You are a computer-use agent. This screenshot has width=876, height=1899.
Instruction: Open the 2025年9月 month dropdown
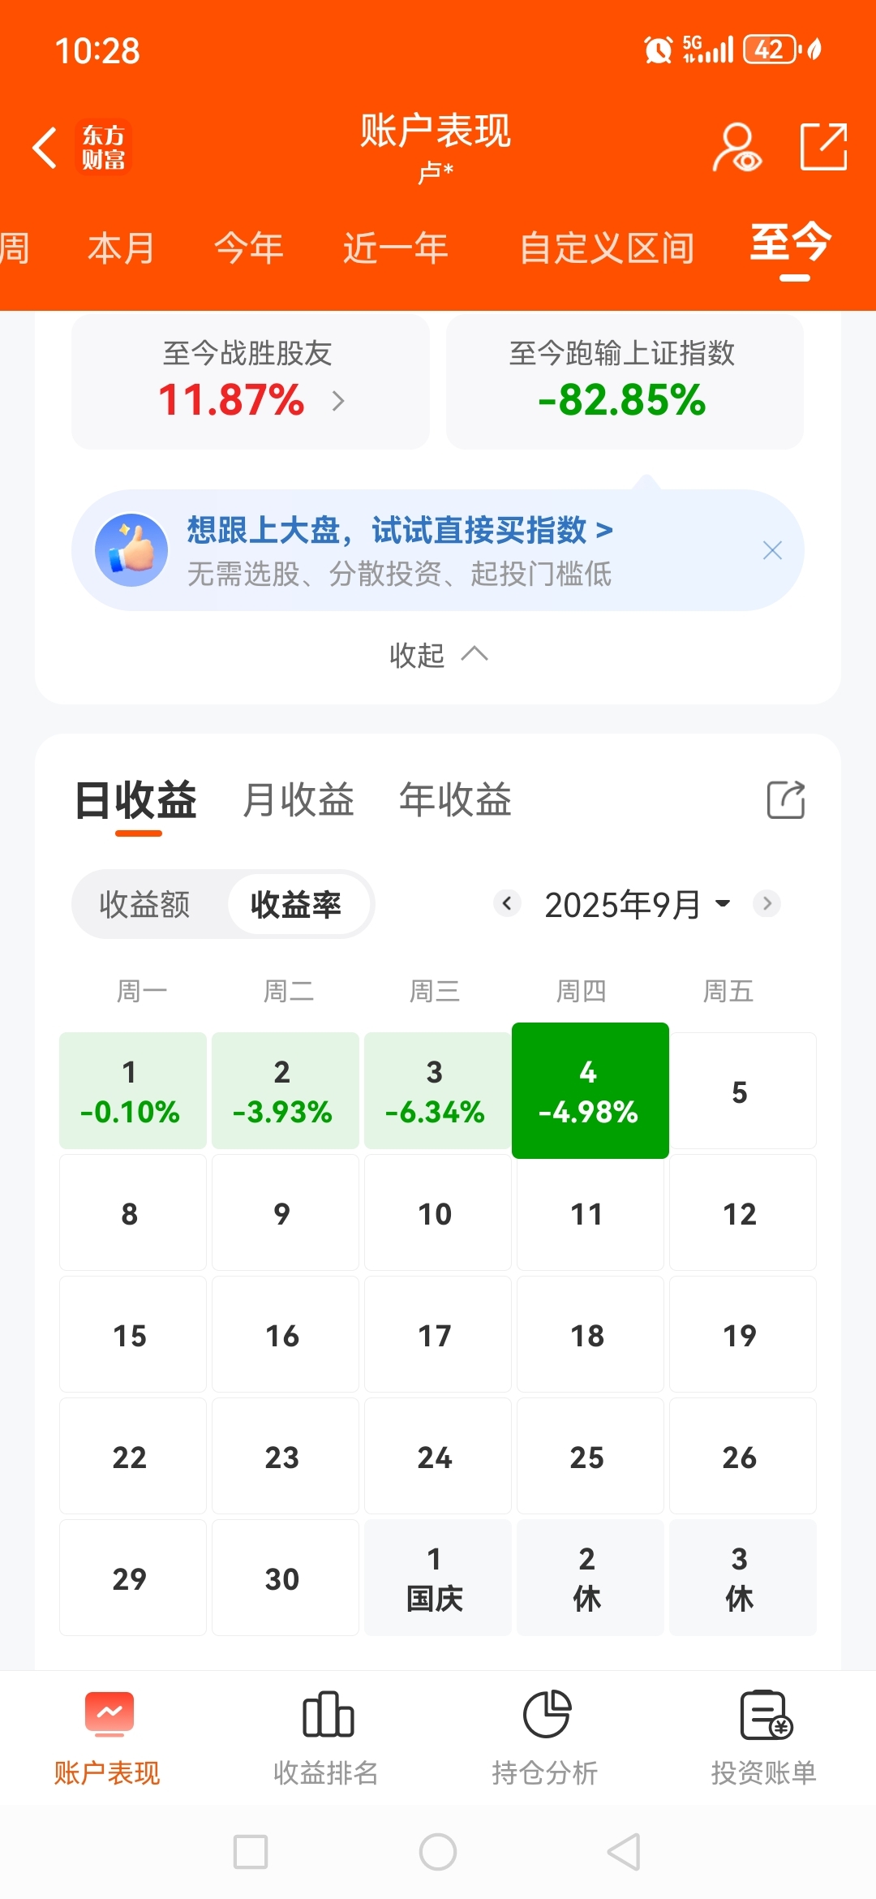[638, 904]
